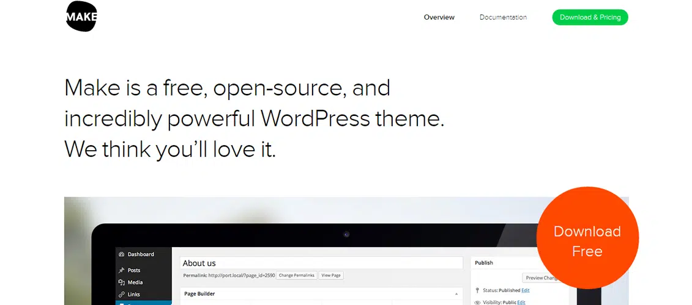The image size is (692, 305).
Task: Click the Posts pushpin icon
Action: pyautogui.click(x=122, y=270)
